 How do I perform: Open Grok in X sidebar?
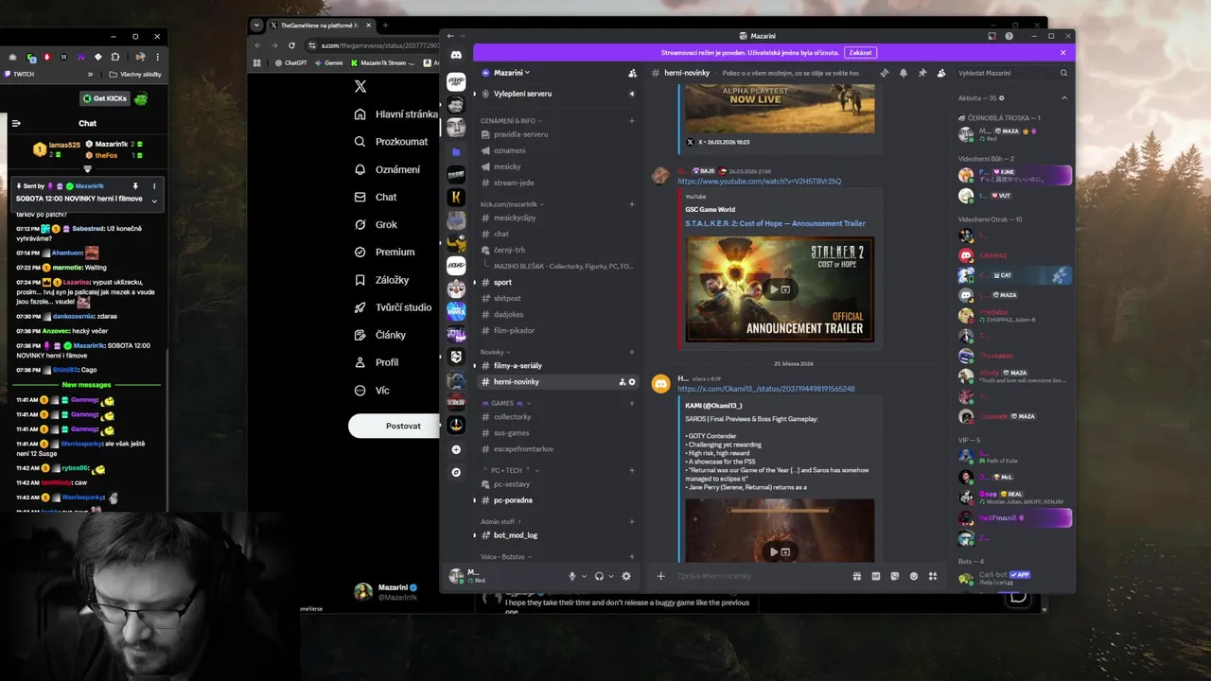tap(375, 224)
